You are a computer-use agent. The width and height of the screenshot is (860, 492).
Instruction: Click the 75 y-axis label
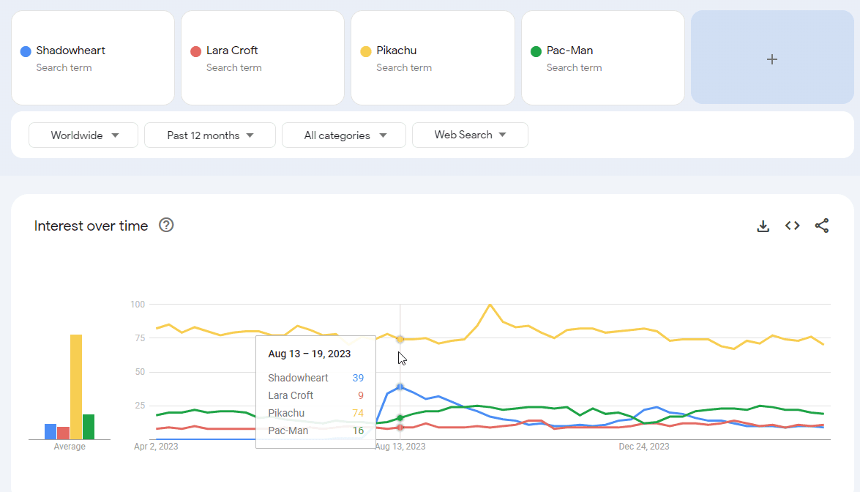[x=140, y=338]
